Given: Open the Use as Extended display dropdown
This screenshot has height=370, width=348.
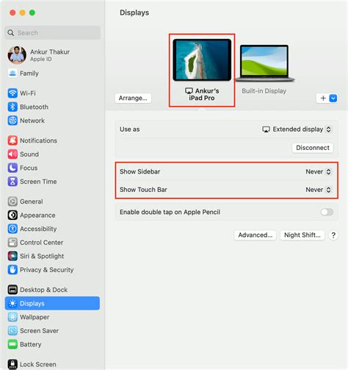Looking at the screenshot, I should [297, 129].
